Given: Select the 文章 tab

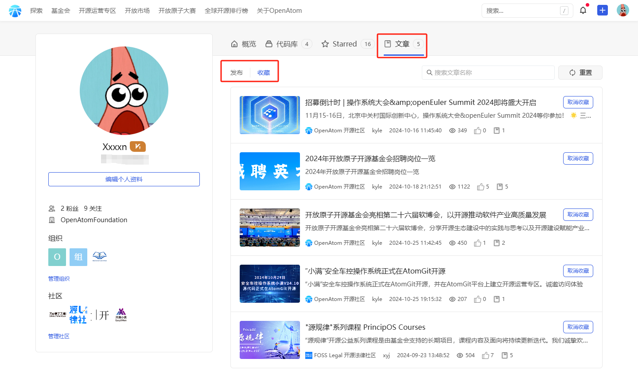Looking at the screenshot, I should 403,44.
